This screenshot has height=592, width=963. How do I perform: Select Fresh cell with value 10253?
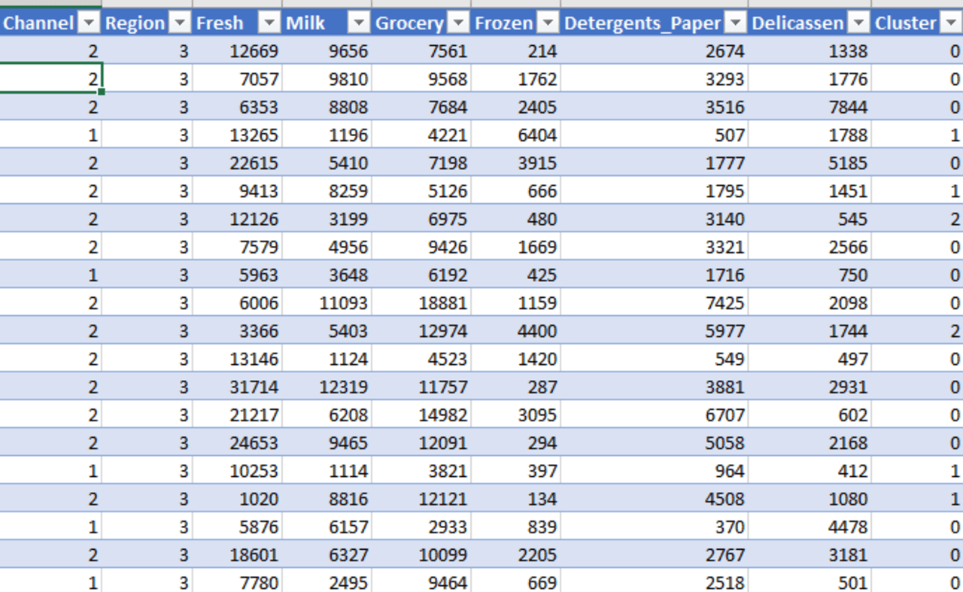pos(237,471)
